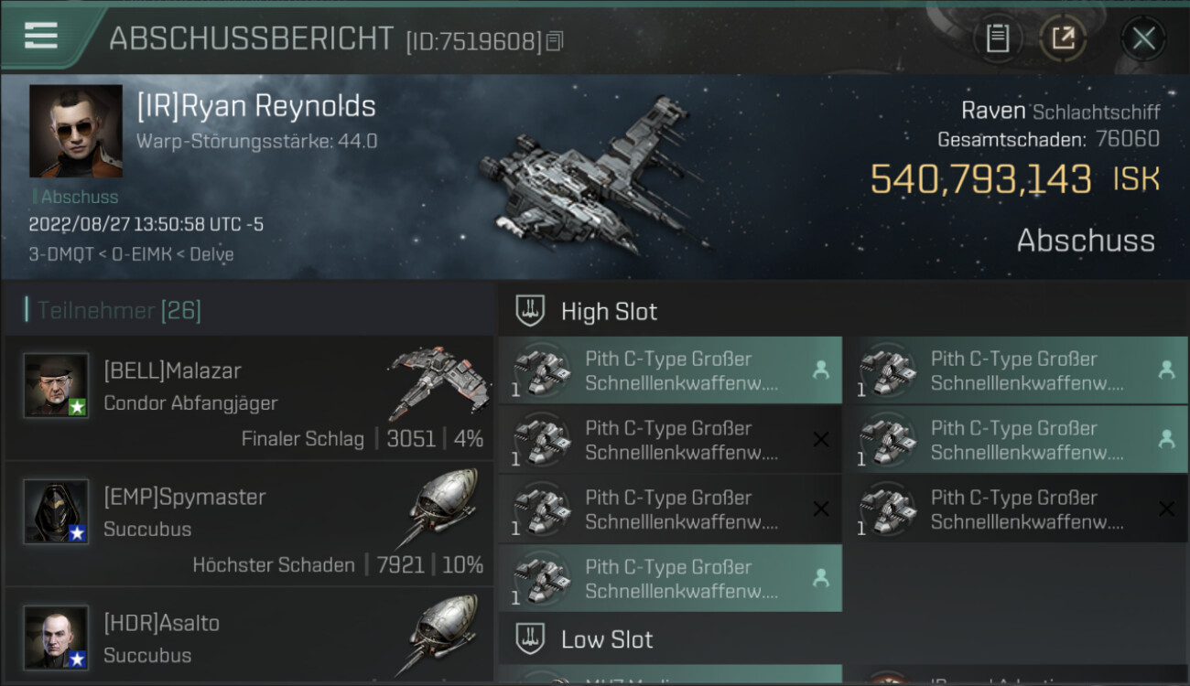The width and height of the screenshot is (1190, 686).
Task: Open the hamburger menu icon
Action: click(40, 36)
